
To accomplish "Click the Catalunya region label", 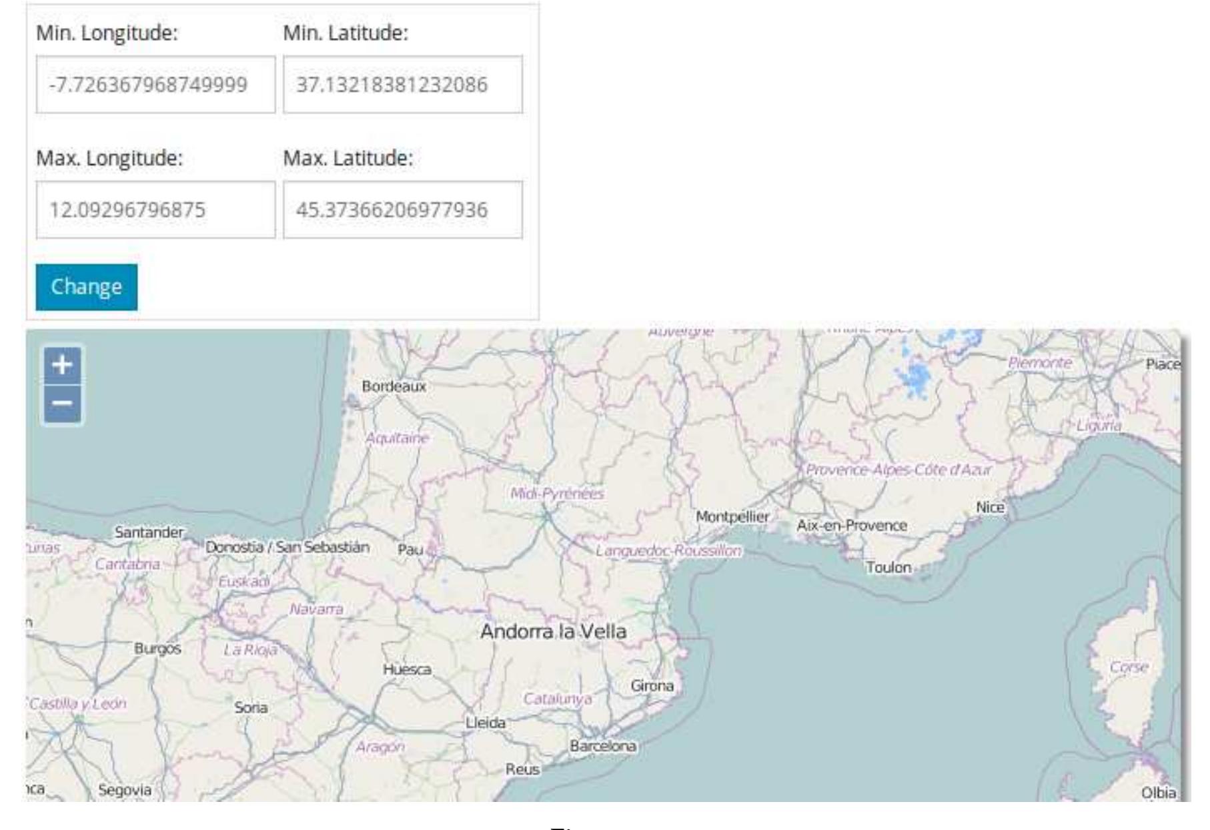I will (558, 699).
